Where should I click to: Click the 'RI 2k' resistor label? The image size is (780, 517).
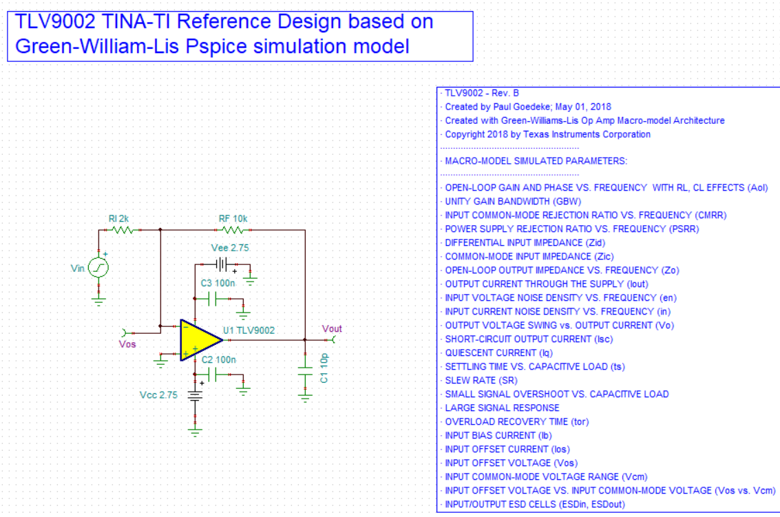coord(118,218)
